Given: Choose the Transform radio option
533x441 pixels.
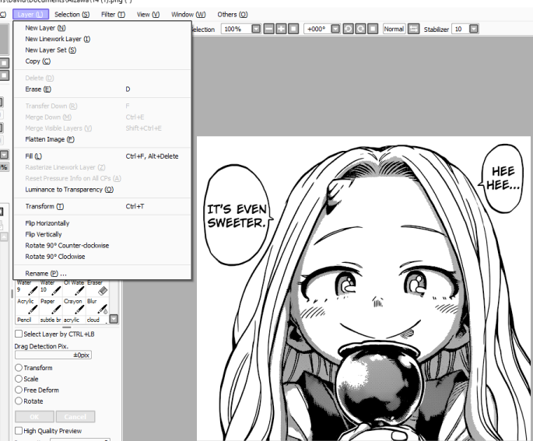Looking at the screenshot, I should pyautogui.click(x=19, y=368).
